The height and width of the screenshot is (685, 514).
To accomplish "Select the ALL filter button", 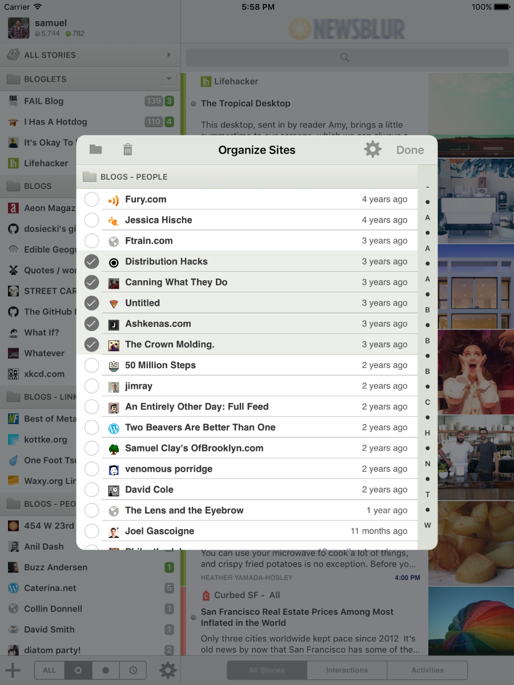I will (50, 670).
